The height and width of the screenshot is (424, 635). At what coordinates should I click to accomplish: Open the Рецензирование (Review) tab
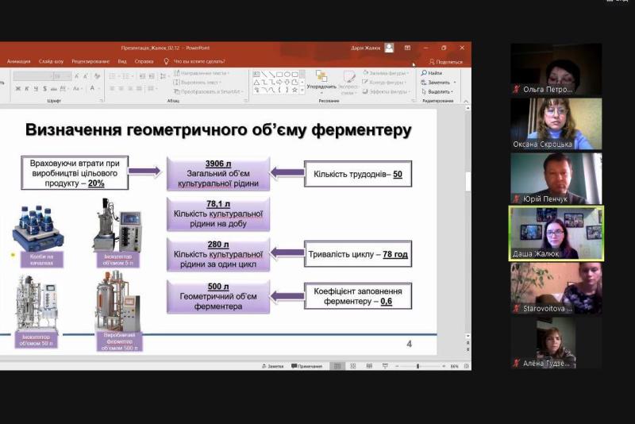(90, 61)
